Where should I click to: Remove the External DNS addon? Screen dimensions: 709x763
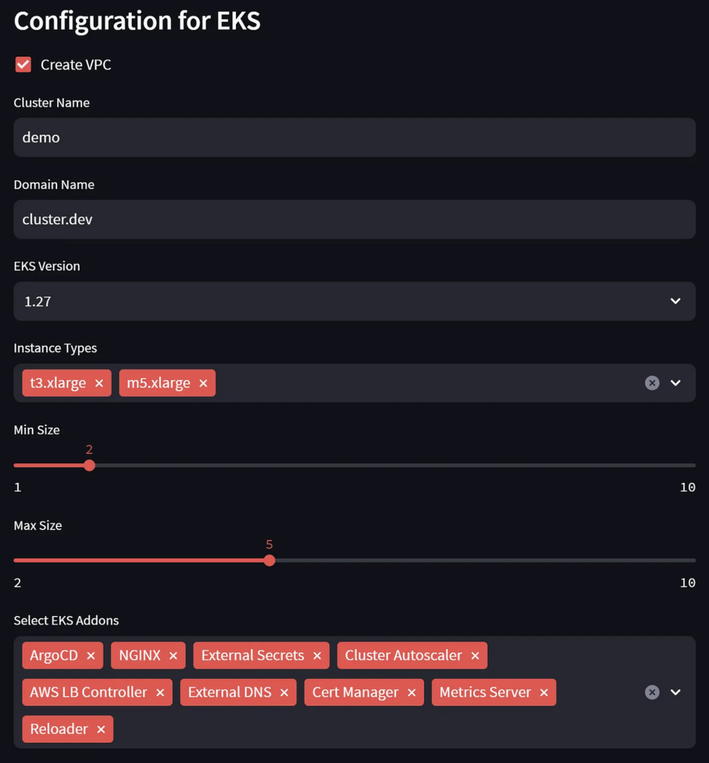pyautogui.click(x=284, y=691)
